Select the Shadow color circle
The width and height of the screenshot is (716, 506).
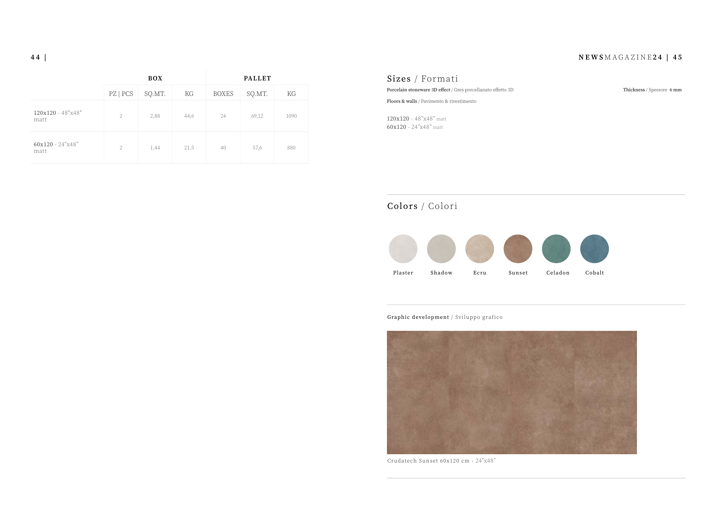pos(441,249)
